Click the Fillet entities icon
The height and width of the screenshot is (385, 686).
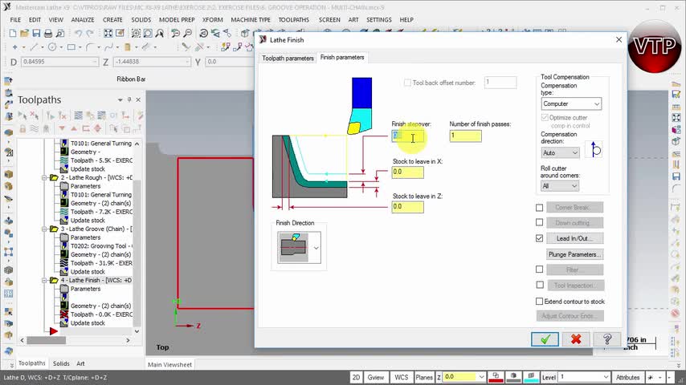point(90,47)
